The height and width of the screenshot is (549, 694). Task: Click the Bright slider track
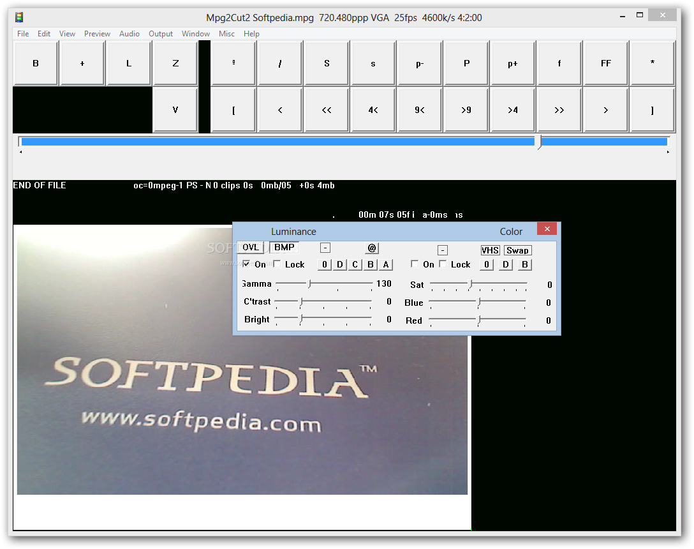click(323, 319)
